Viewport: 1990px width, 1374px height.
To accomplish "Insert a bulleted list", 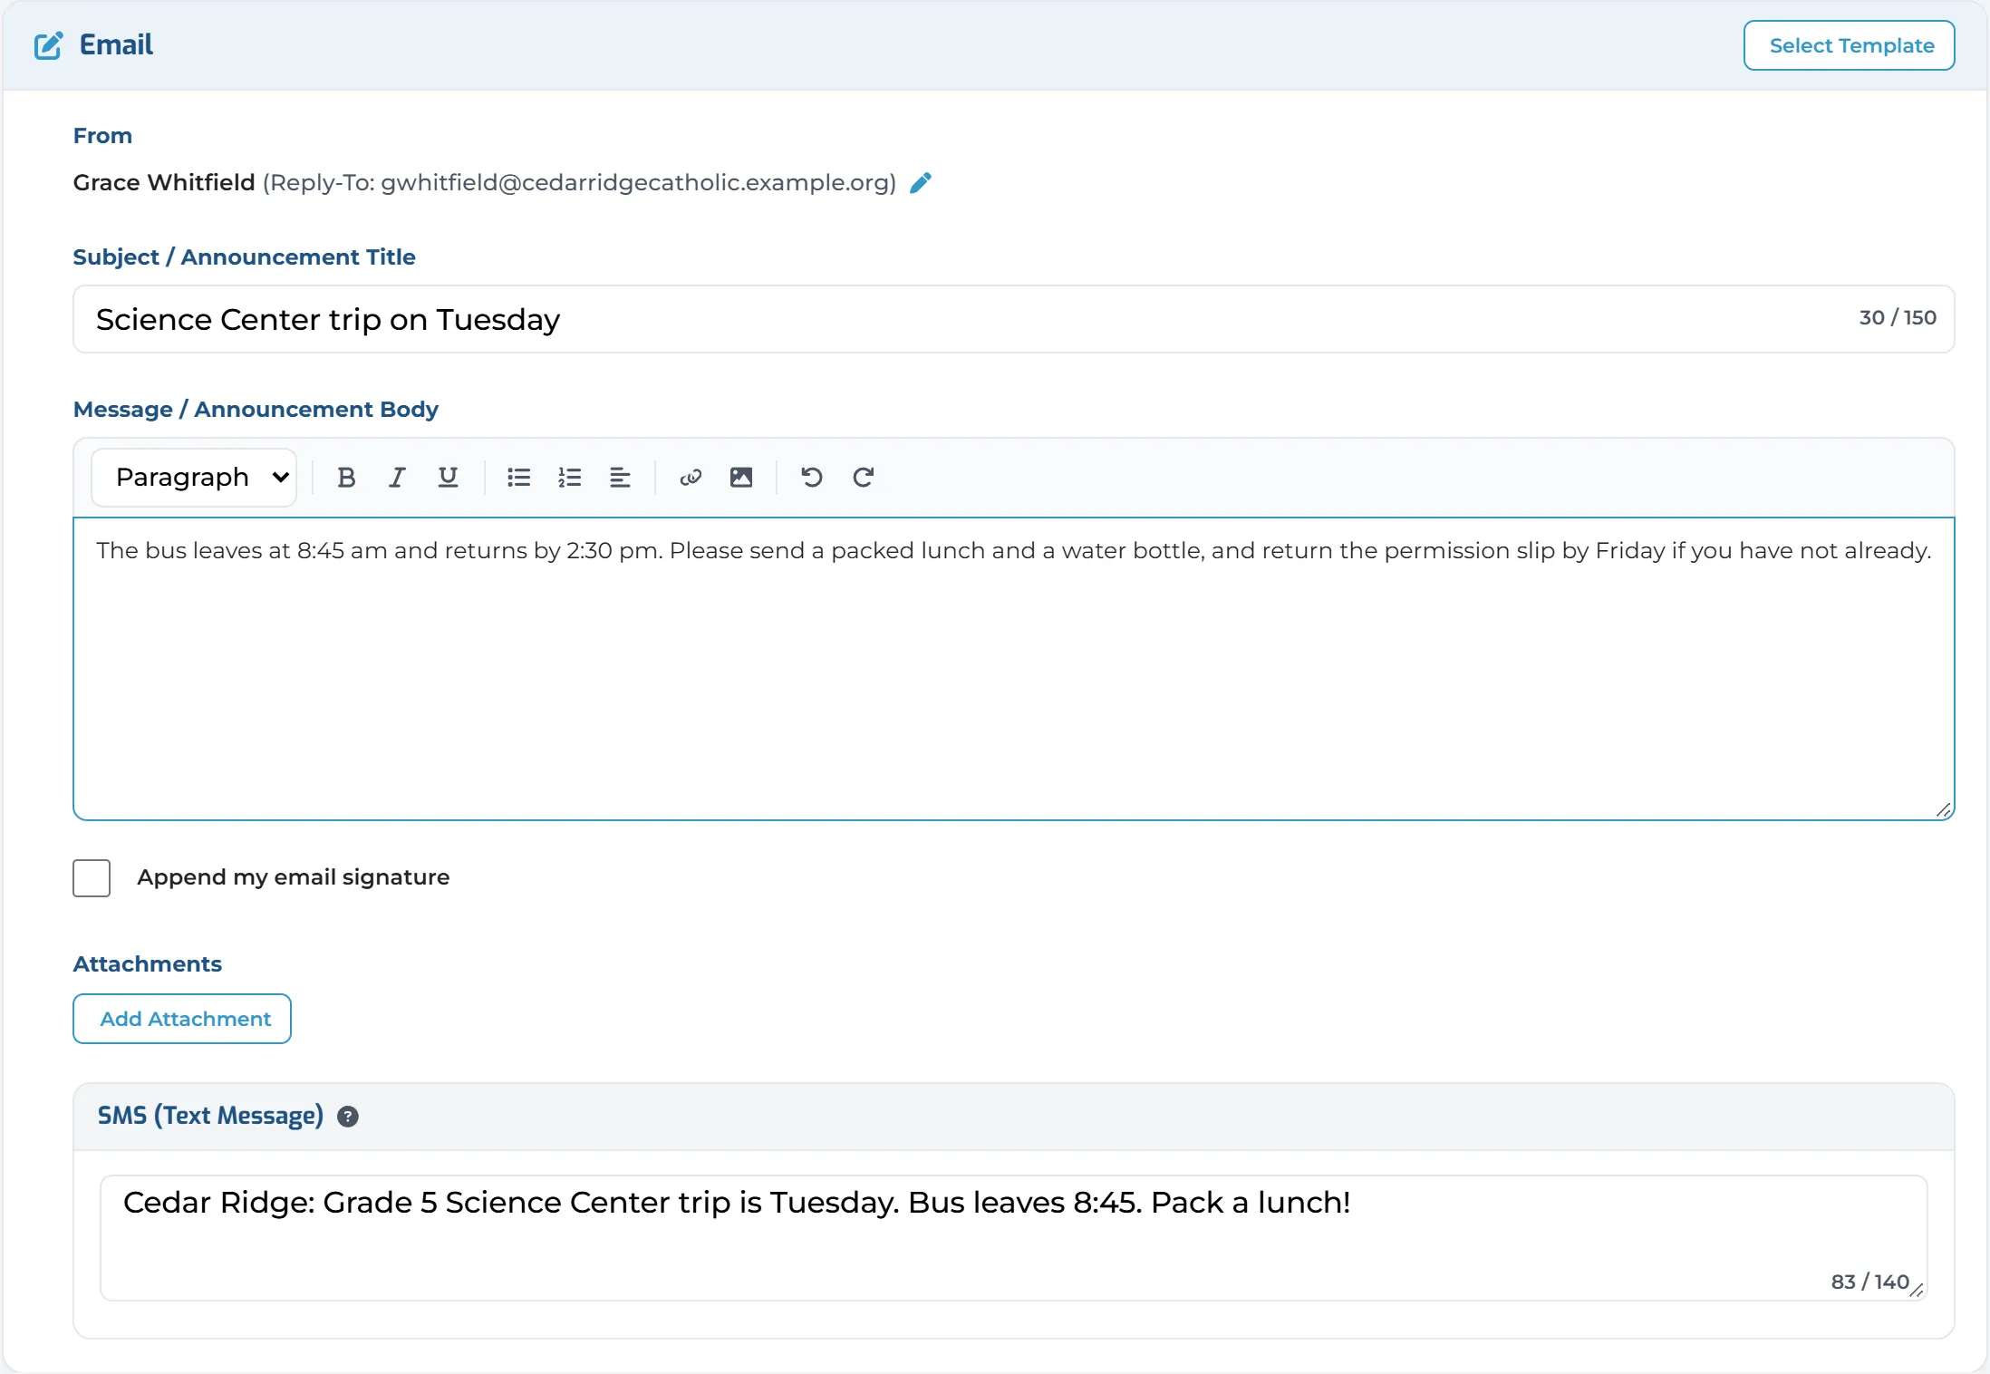I will 518,478.
